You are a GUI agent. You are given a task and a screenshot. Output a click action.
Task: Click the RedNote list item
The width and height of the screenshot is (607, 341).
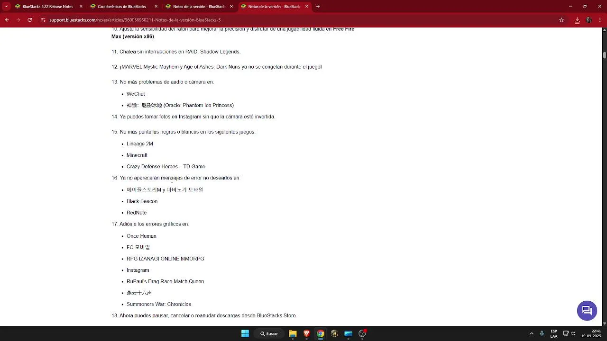point(137,213)
